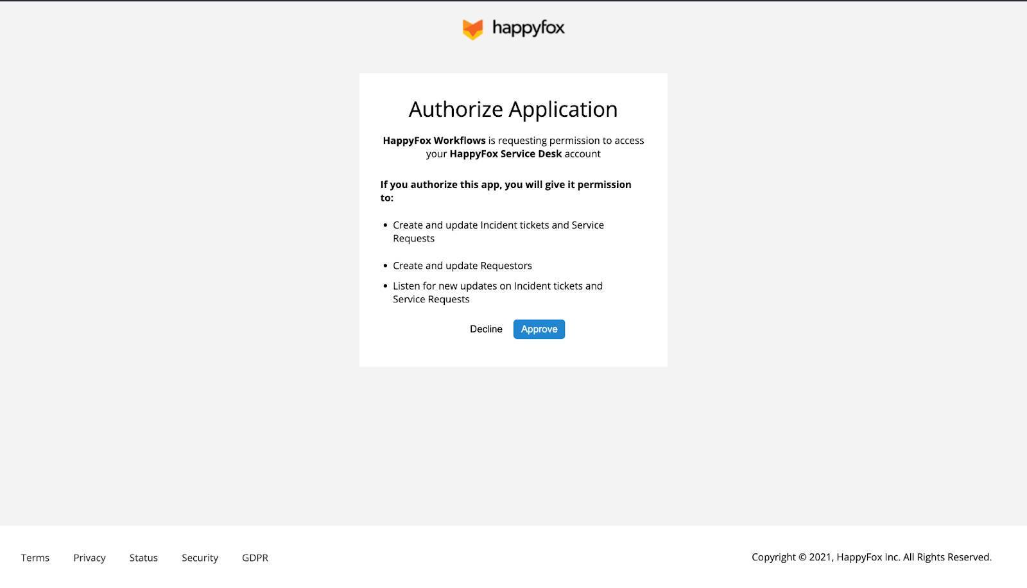Click the 'HappyFox Service Desk' bold text
Viewport: 1027px width, 588px height.
click(x=506, y=154)
